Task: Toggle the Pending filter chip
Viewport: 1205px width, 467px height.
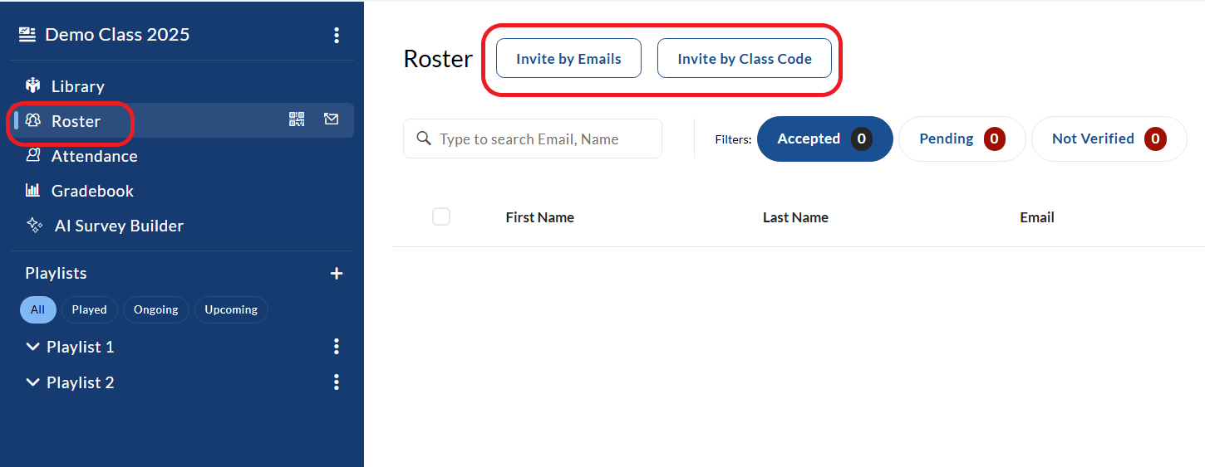Action: pos(962,139)
